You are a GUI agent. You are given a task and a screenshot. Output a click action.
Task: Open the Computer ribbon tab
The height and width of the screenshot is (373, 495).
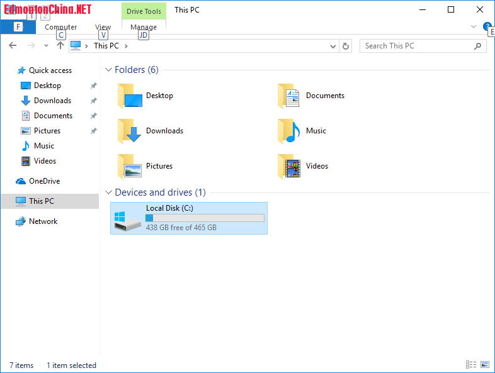pos(61,27)
